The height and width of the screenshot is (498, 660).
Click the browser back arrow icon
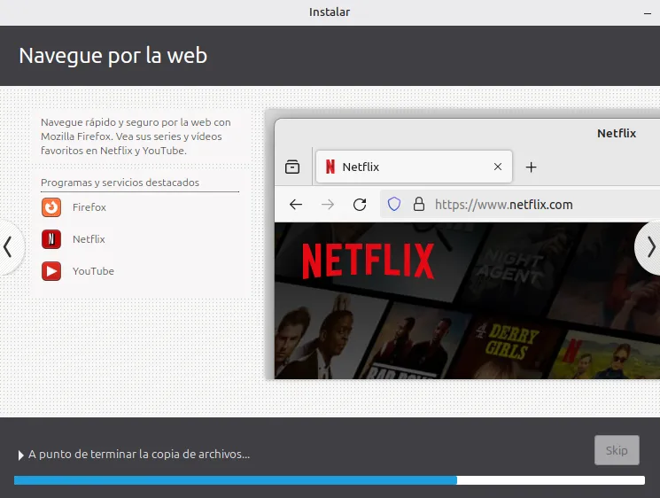pos(296,205)
